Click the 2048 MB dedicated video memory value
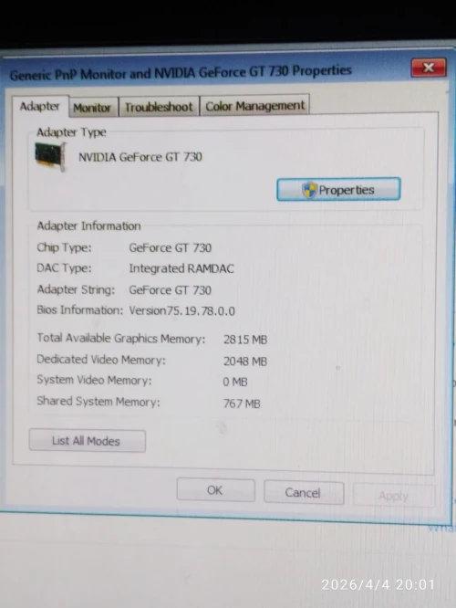 pos(245,362)
